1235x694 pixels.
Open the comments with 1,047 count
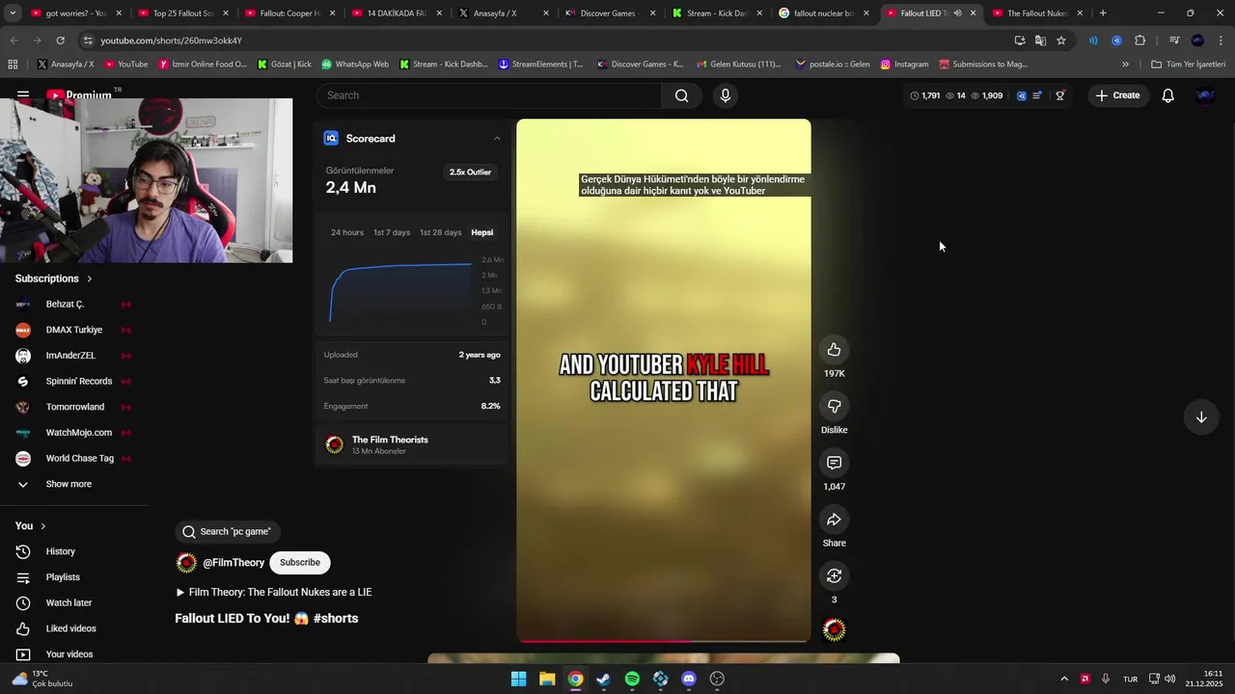(834, 463)
